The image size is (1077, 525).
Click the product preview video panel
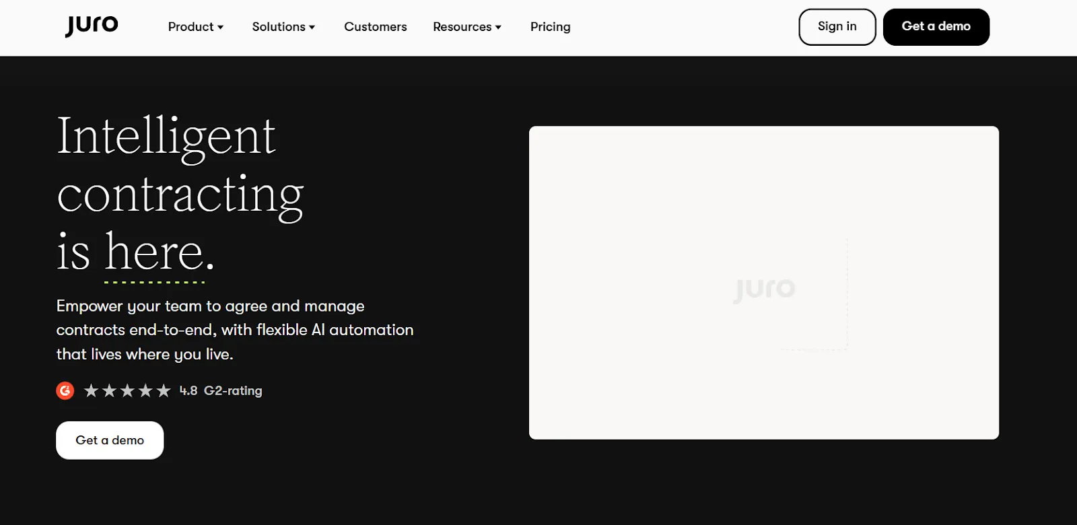pyautogui.click(x=764, y=283)
